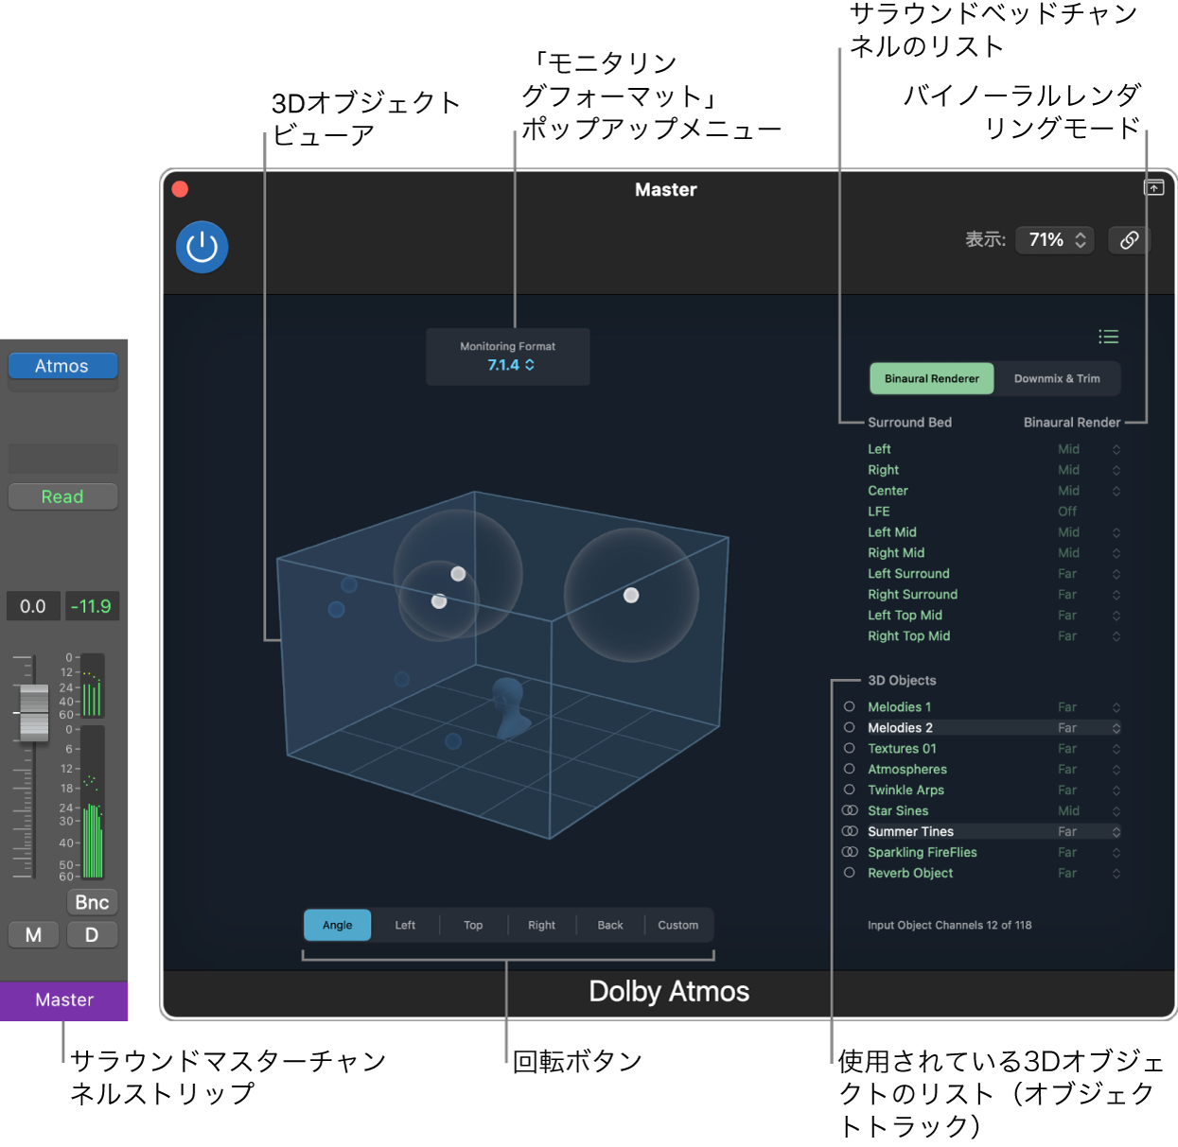
Task: Click the Summer Tines stereo object icon
Action: coord(850,831)
